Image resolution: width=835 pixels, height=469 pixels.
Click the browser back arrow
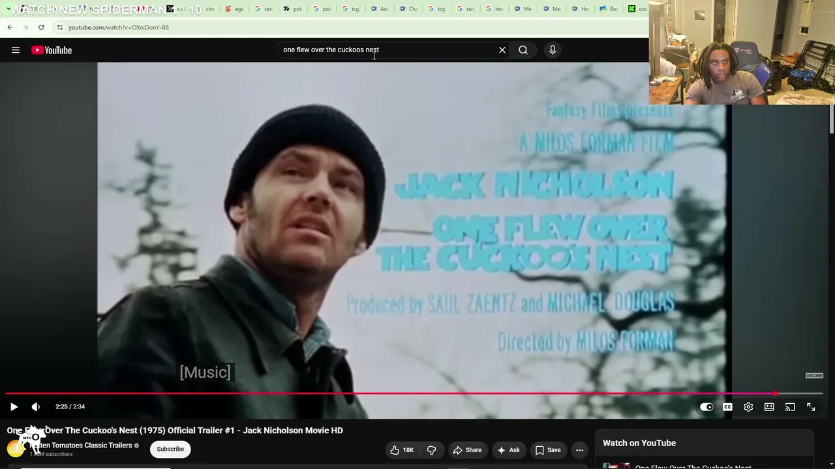coord(10,27)
